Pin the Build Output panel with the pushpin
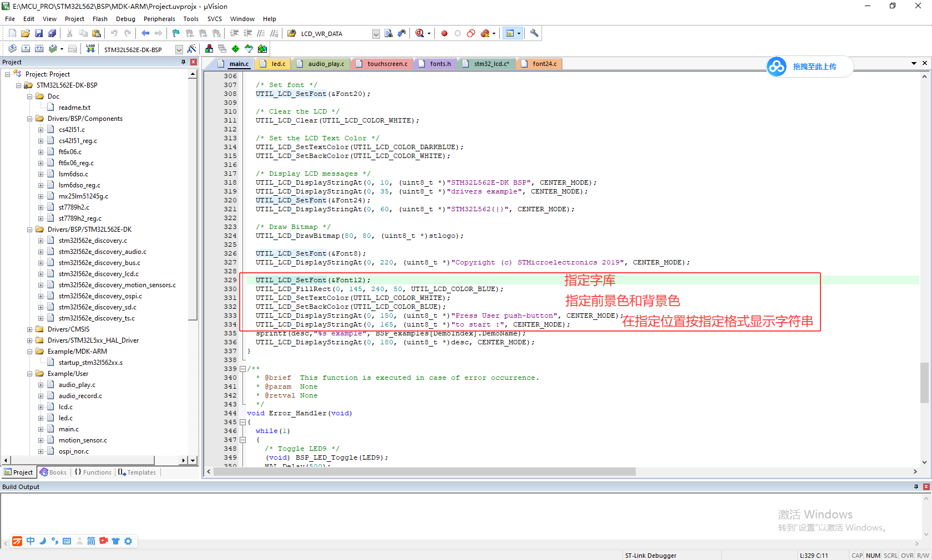This screenshot has height=560, width=932. click(916, 487)
